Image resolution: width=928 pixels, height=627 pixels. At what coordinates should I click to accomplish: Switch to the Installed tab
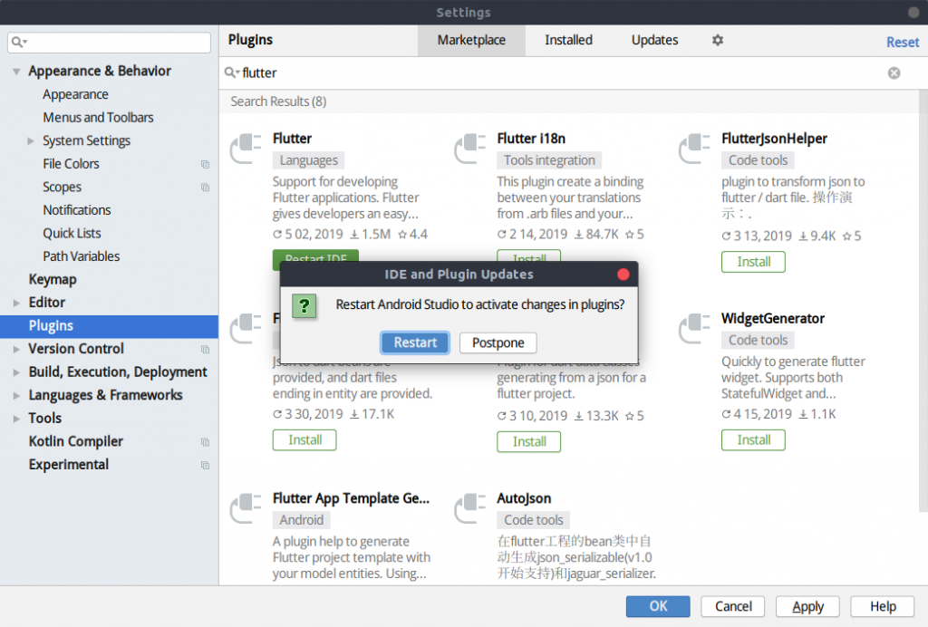(x=568, y=40)
